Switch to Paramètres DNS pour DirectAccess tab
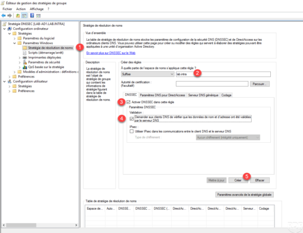303x233 pixels. [x=162, y=95]
